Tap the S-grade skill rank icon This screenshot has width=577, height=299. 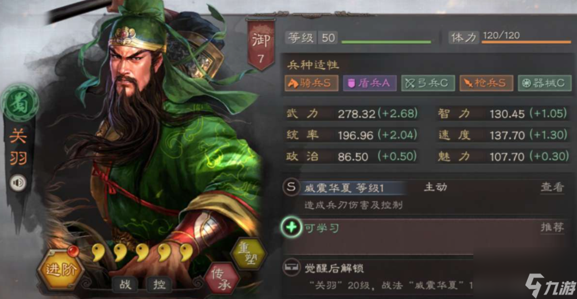pyautogui.click(x=291, y=187)
